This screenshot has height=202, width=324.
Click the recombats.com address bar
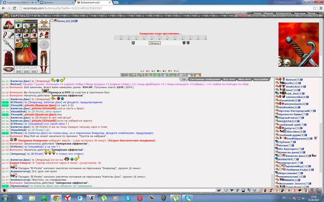pos(165,8)
